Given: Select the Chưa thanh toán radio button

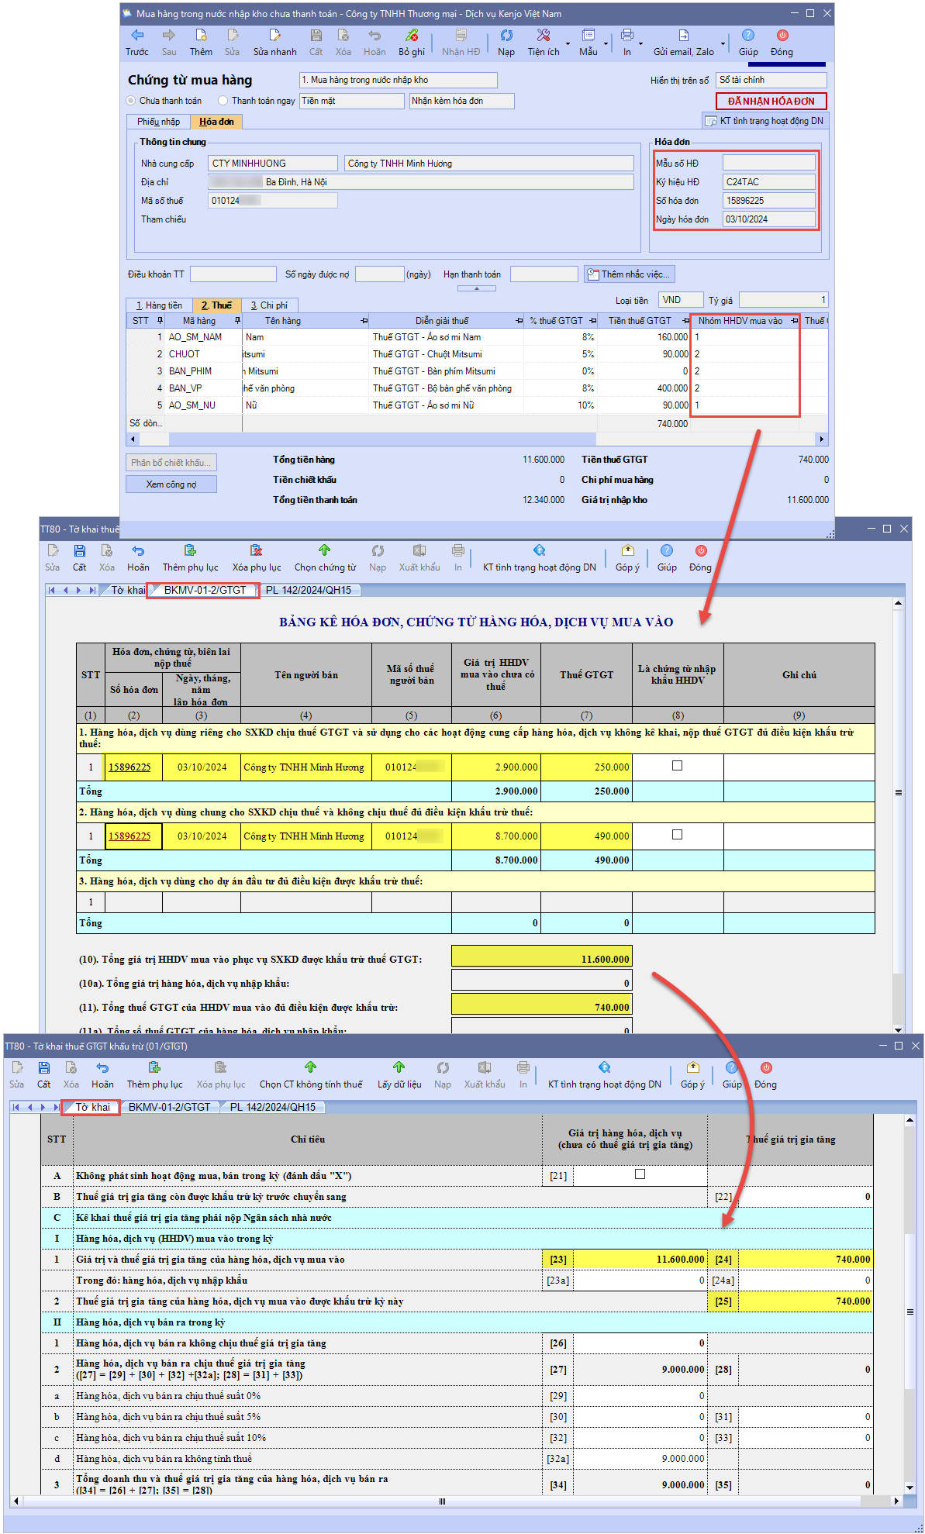Looking at the screenshot, I should click(131, 101).
